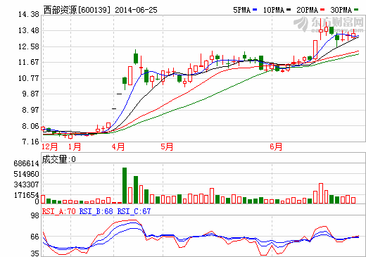Viewport: 366px width, 257px height.
Task: Click the 7.16 price axis label
Action: pyautogui.click(x=30, y=142)
